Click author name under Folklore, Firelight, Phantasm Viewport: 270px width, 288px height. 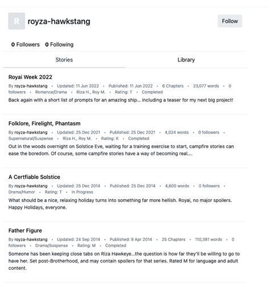click(x=31, y=133)
